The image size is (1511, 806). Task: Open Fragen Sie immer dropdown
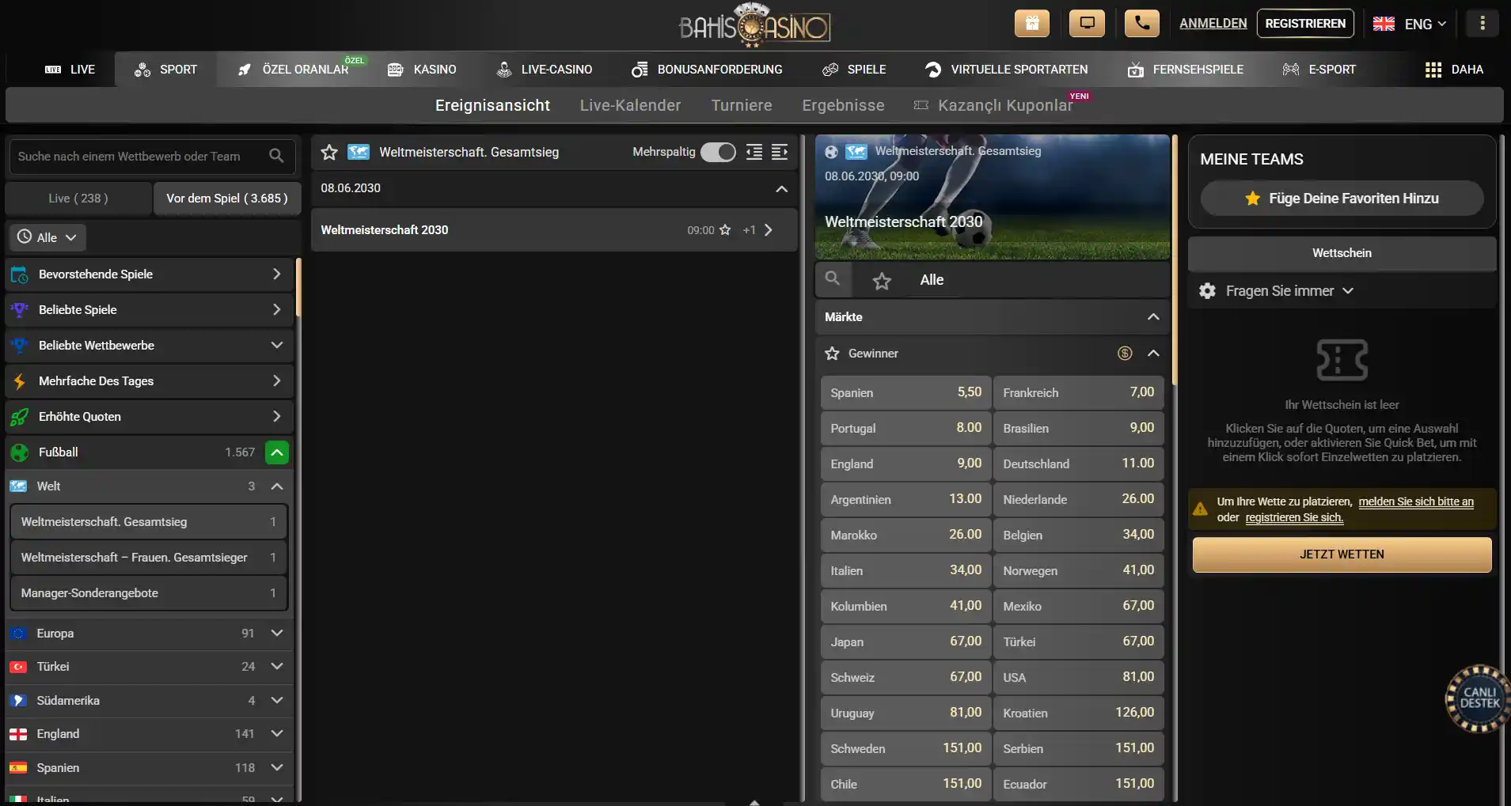click(x=1289, y=291)
